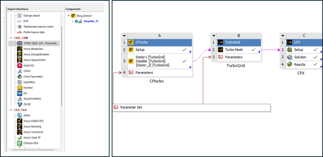Open system A dropdown arrow menu
Screen dimensions: 323x157
(124, 35)
